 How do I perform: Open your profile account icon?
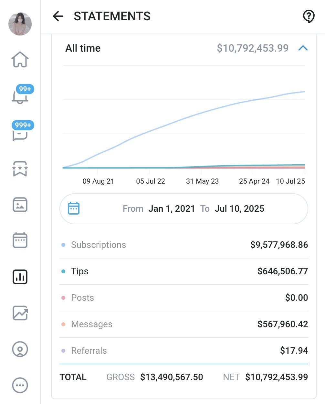pyautogui.click(x=20, y=349)
